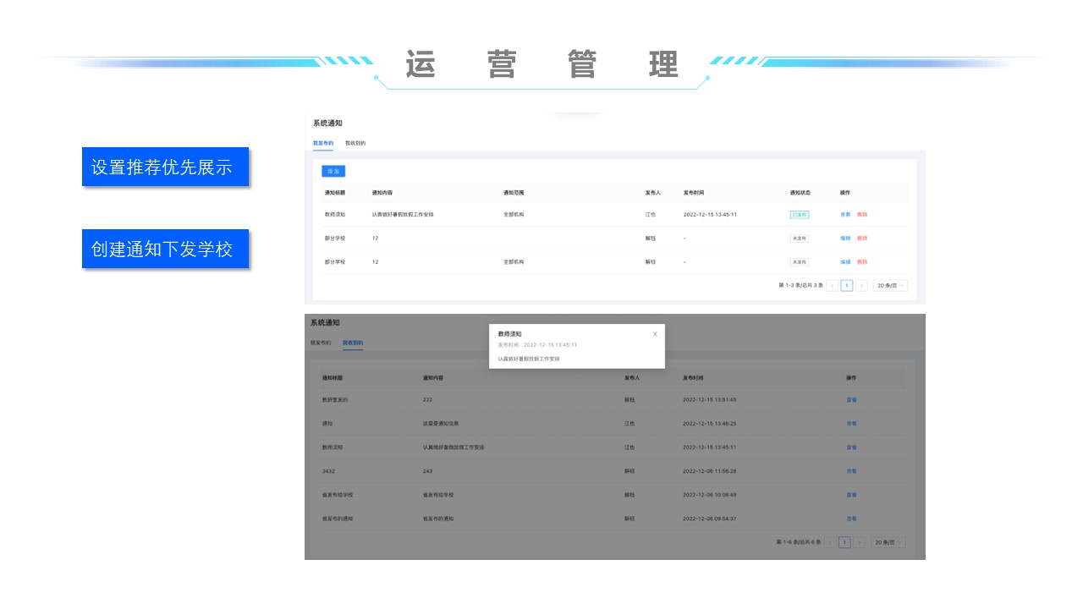
Task: Select page 1 in lower pagination
Action: click(x=844, y=542)
